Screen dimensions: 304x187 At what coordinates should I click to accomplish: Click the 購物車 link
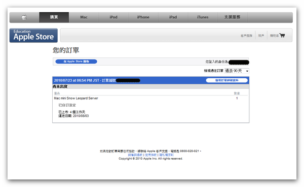274,36
